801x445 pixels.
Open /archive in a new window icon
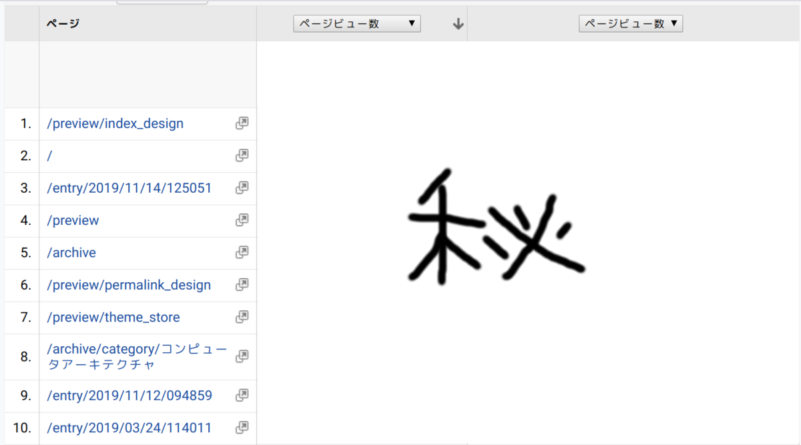coord(241,252)
